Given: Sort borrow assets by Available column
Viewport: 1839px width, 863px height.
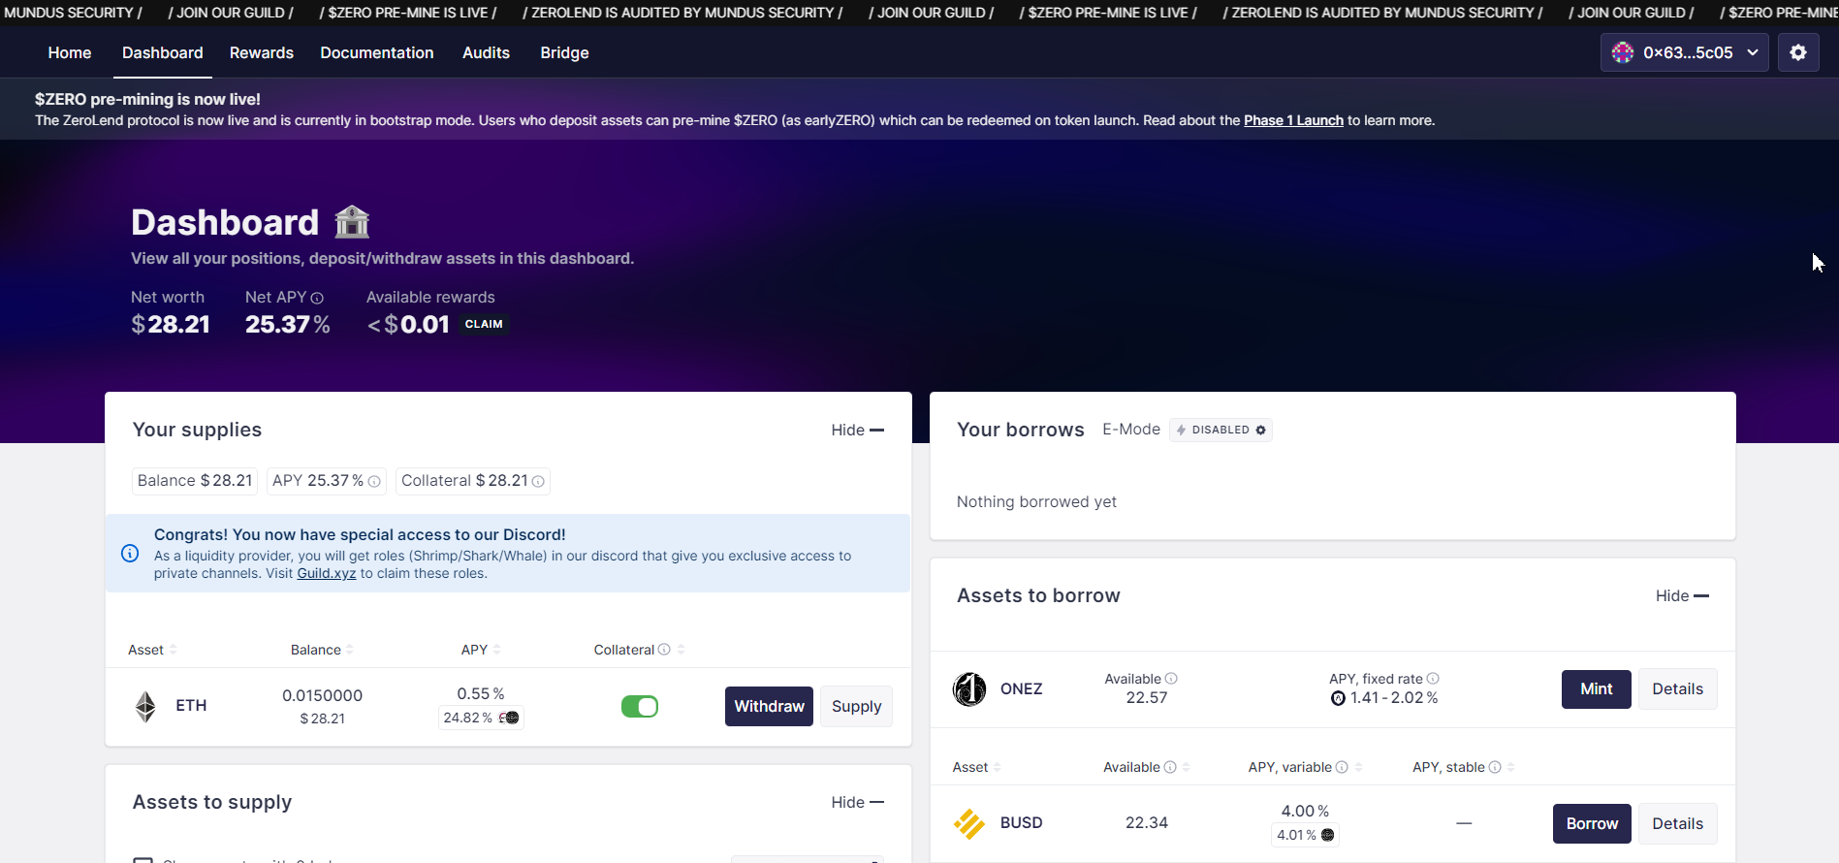Looking at the screenshot, I should point(1147,767).
